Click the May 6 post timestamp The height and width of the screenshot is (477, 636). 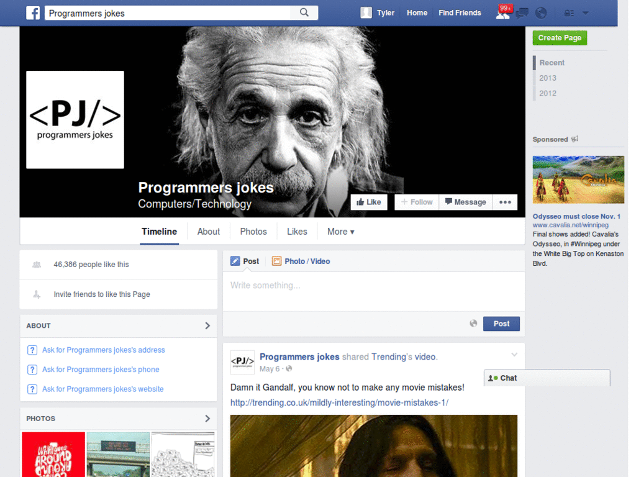tap(270, 369)
